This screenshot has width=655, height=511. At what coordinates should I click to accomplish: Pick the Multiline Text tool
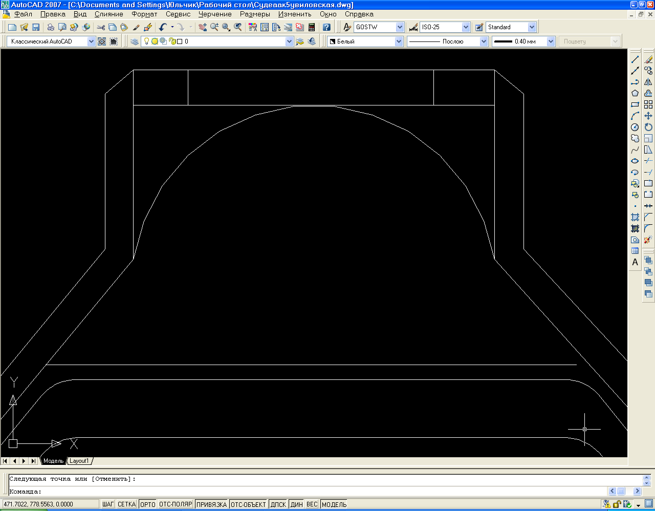click(x=635, y=262)
